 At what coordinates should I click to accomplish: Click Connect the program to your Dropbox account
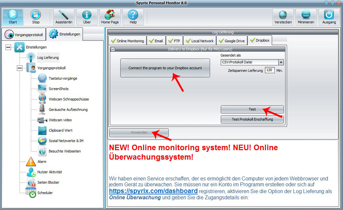pos(165,68)
